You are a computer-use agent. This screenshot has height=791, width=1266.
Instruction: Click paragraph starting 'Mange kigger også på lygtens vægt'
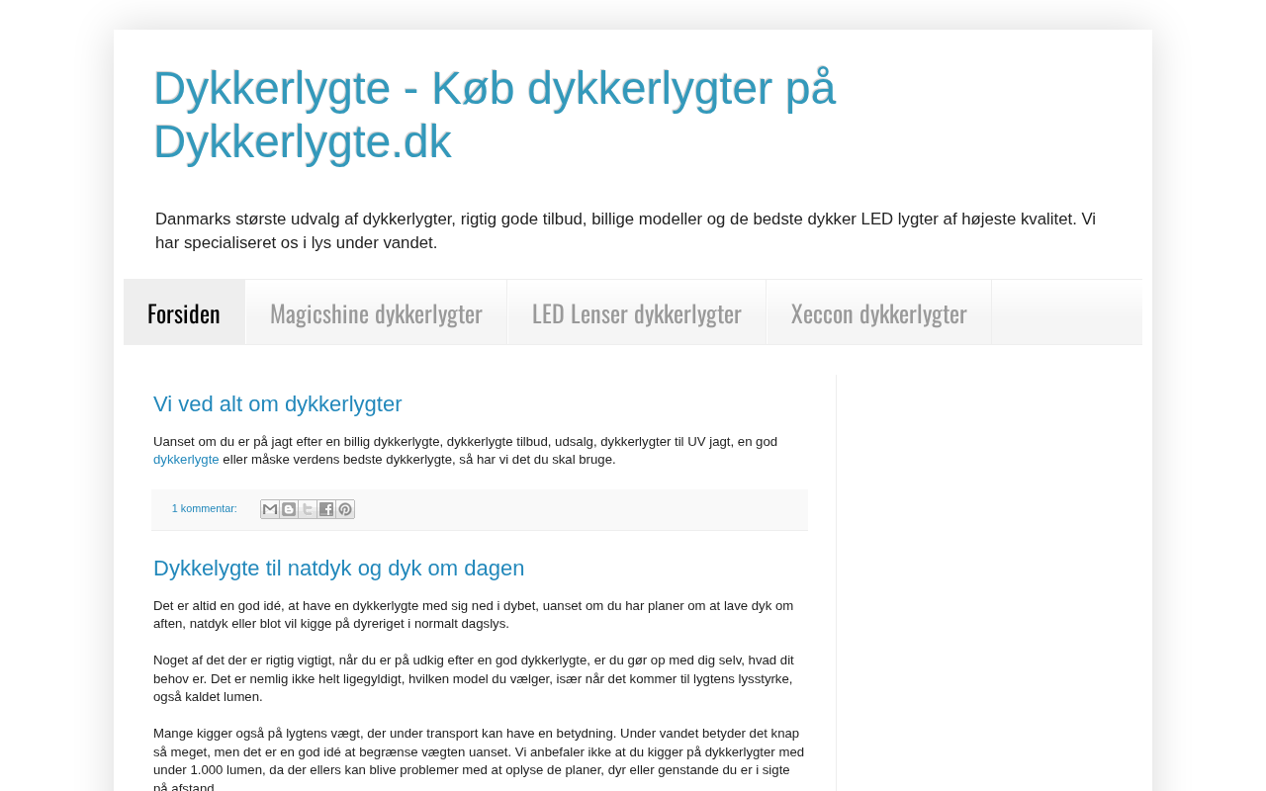[x=479, y=759]
